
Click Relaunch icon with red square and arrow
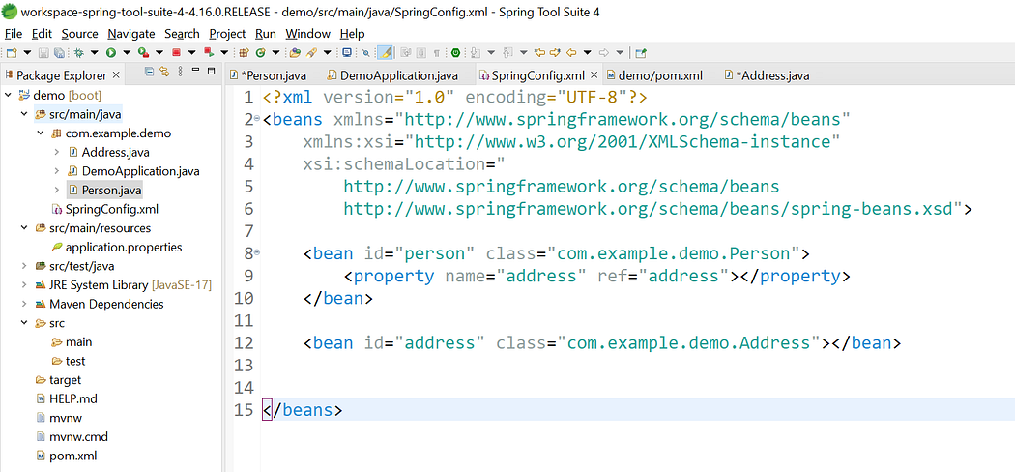209,52
